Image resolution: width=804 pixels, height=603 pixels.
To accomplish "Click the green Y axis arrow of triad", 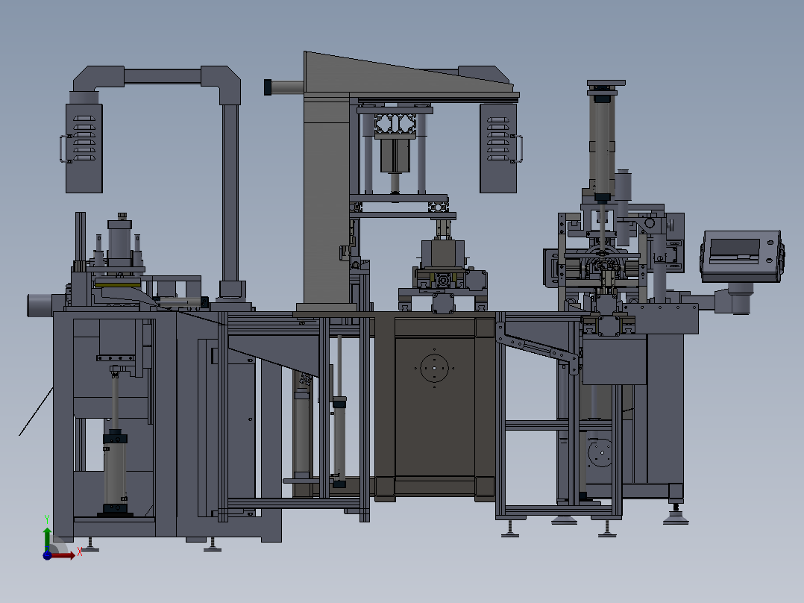I will click(x=47, y=538).
